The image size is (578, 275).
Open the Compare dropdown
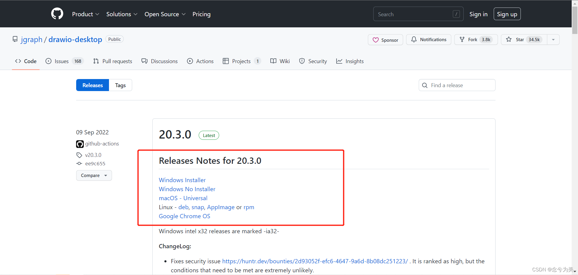pyautogui.click(x=94, y=176)
